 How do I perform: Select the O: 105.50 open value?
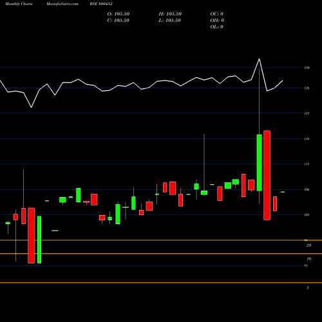[x=118, y=14]
